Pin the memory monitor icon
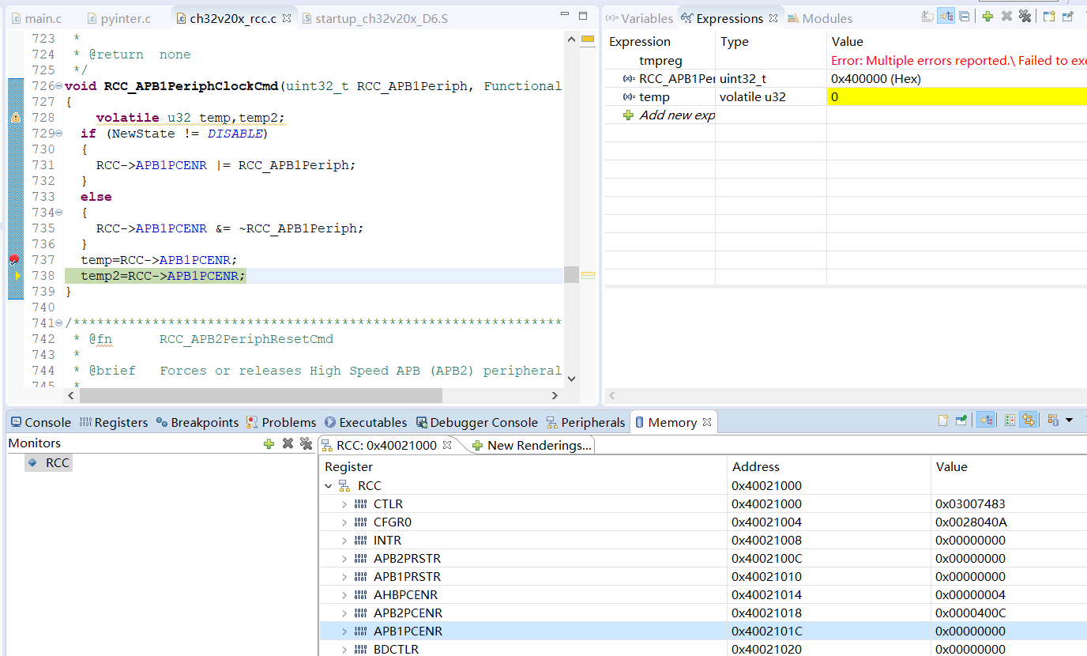 click(x=961, y=420)
